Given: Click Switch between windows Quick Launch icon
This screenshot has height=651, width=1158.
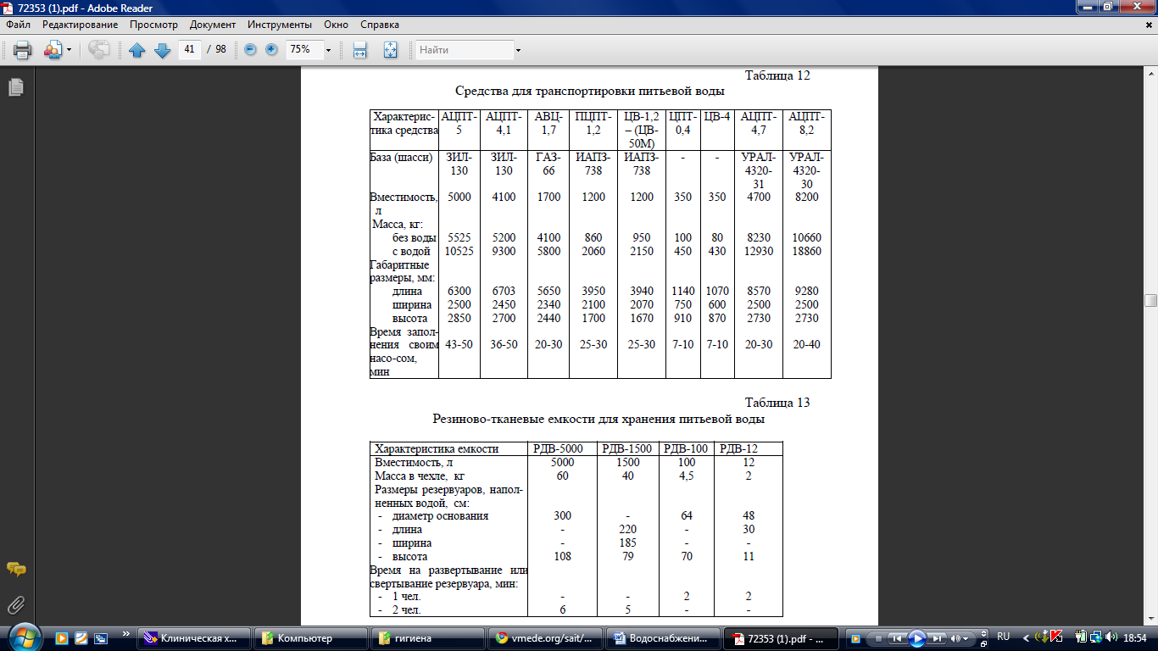Looking at the screenshot, I should (x=101, y=637).
